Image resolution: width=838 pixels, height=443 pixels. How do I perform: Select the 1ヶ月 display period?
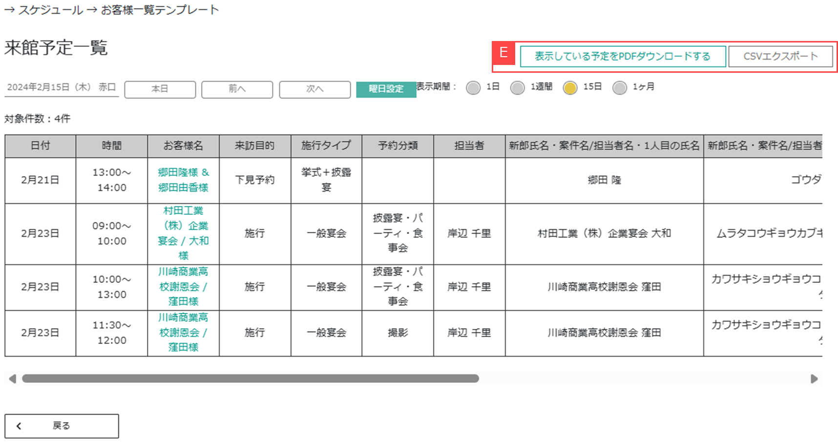(620, 87)
